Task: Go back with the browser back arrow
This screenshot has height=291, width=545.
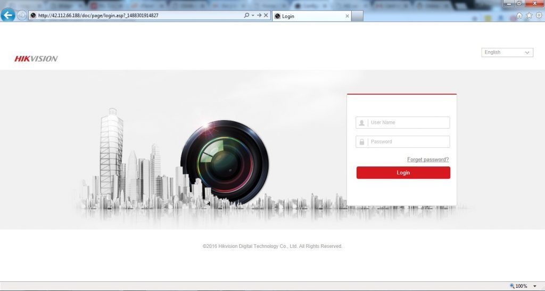Action: (7, 15)
